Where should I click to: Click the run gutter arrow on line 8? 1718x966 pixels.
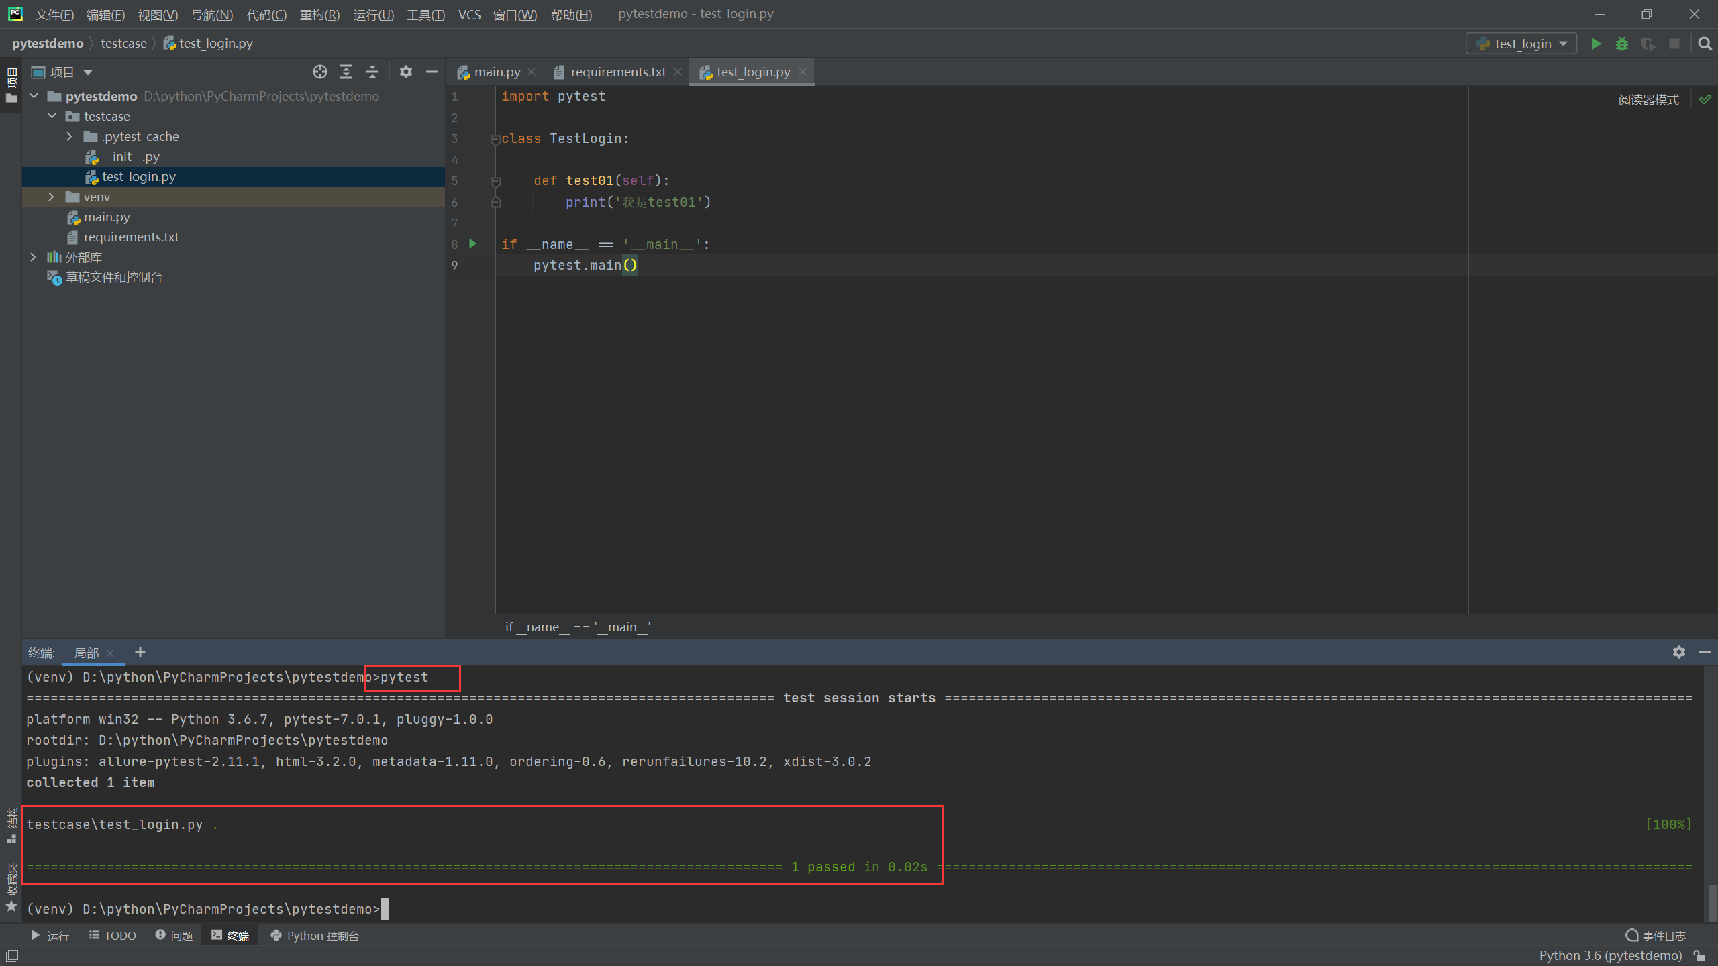click(x=472, y=244)
